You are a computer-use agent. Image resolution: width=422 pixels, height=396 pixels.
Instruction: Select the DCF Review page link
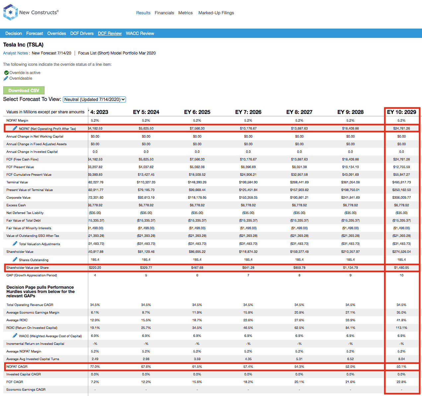pos(110,33)
